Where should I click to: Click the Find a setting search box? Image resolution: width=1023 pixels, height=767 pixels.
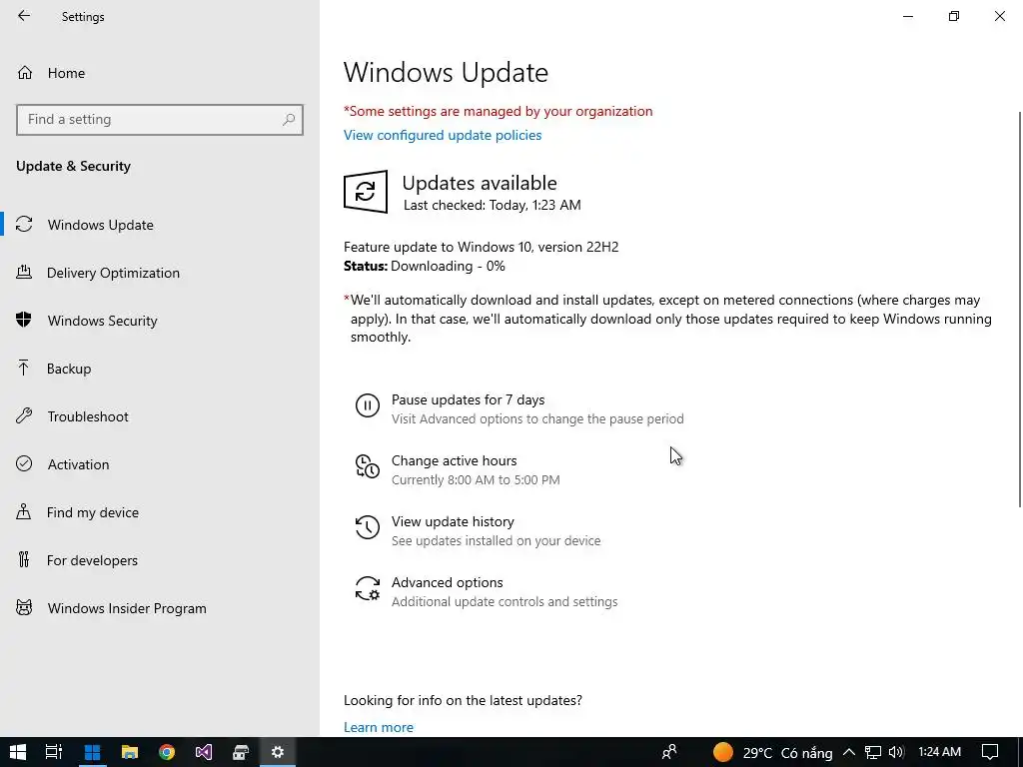point(159,120)
